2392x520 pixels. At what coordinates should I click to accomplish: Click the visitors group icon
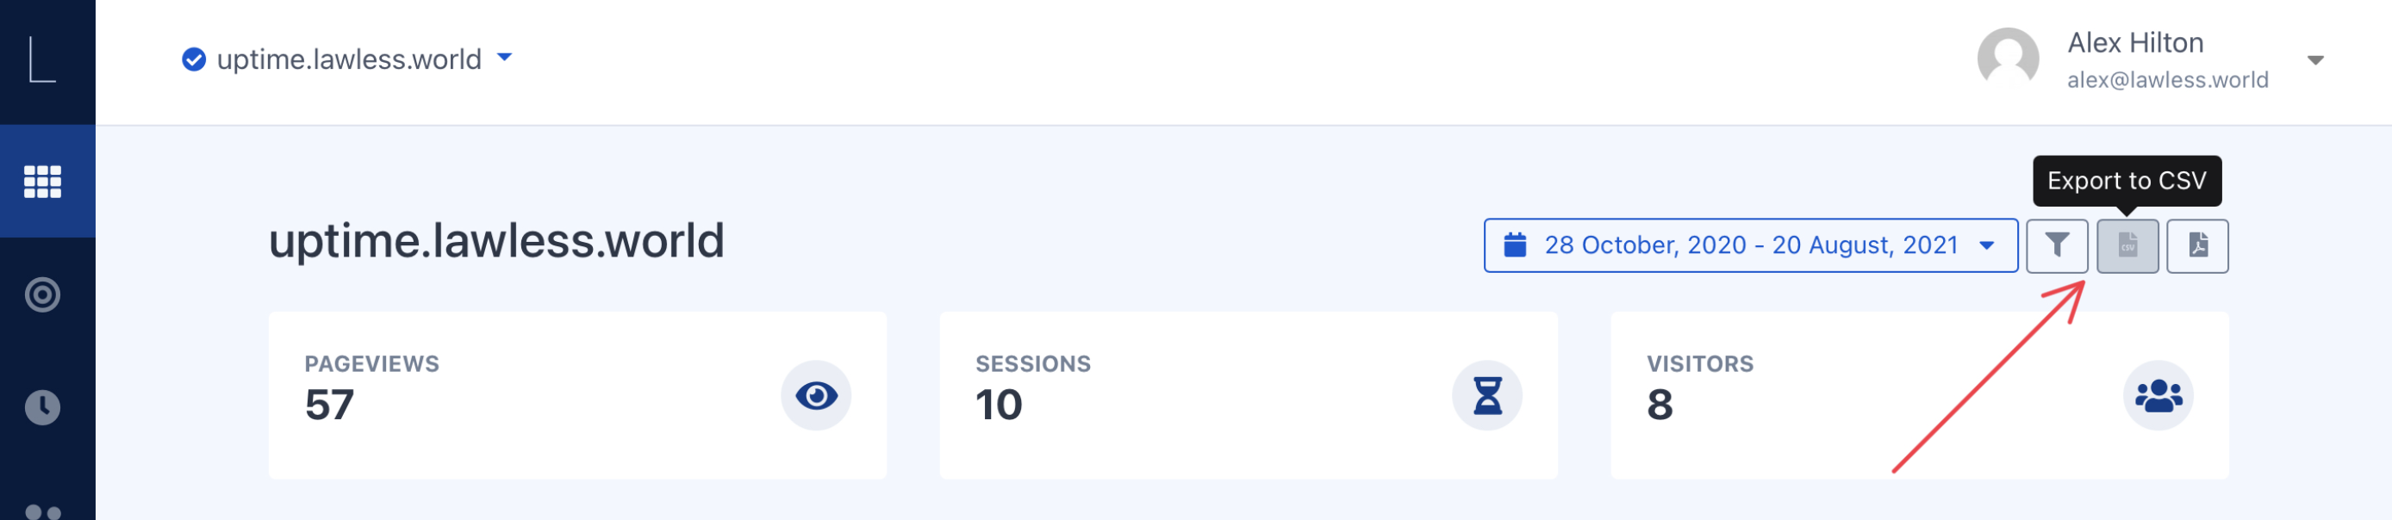pos(2158,397)
